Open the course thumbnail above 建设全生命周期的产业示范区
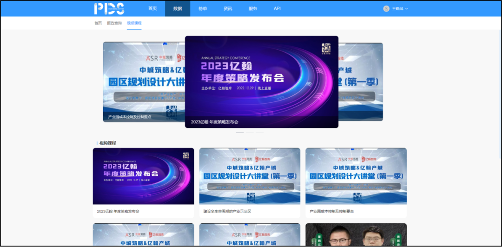The width and height of the screenshot is (502, 247). click(x=250, y=176)
